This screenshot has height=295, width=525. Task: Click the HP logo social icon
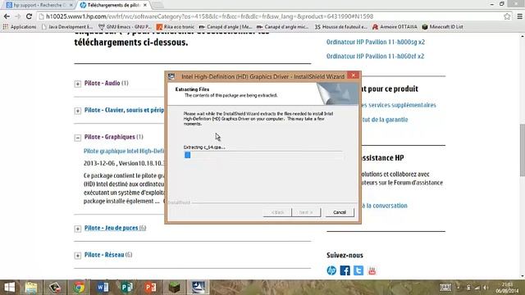click(x=331, y=270)
